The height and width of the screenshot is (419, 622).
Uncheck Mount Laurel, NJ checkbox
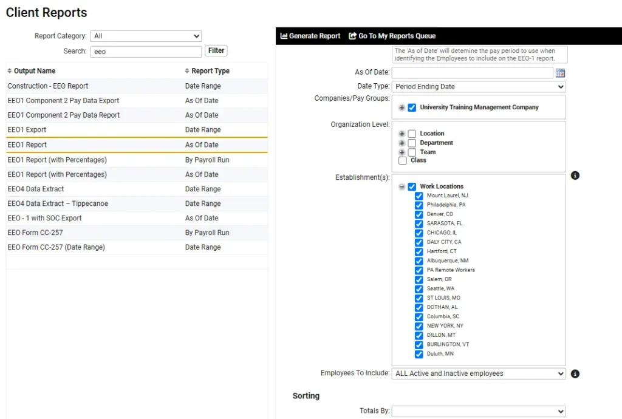tap(419, 196)
